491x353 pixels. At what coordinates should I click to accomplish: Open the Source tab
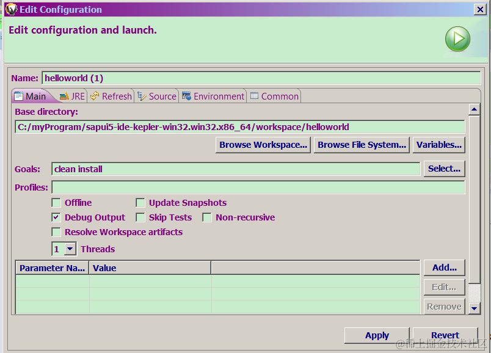157,96
